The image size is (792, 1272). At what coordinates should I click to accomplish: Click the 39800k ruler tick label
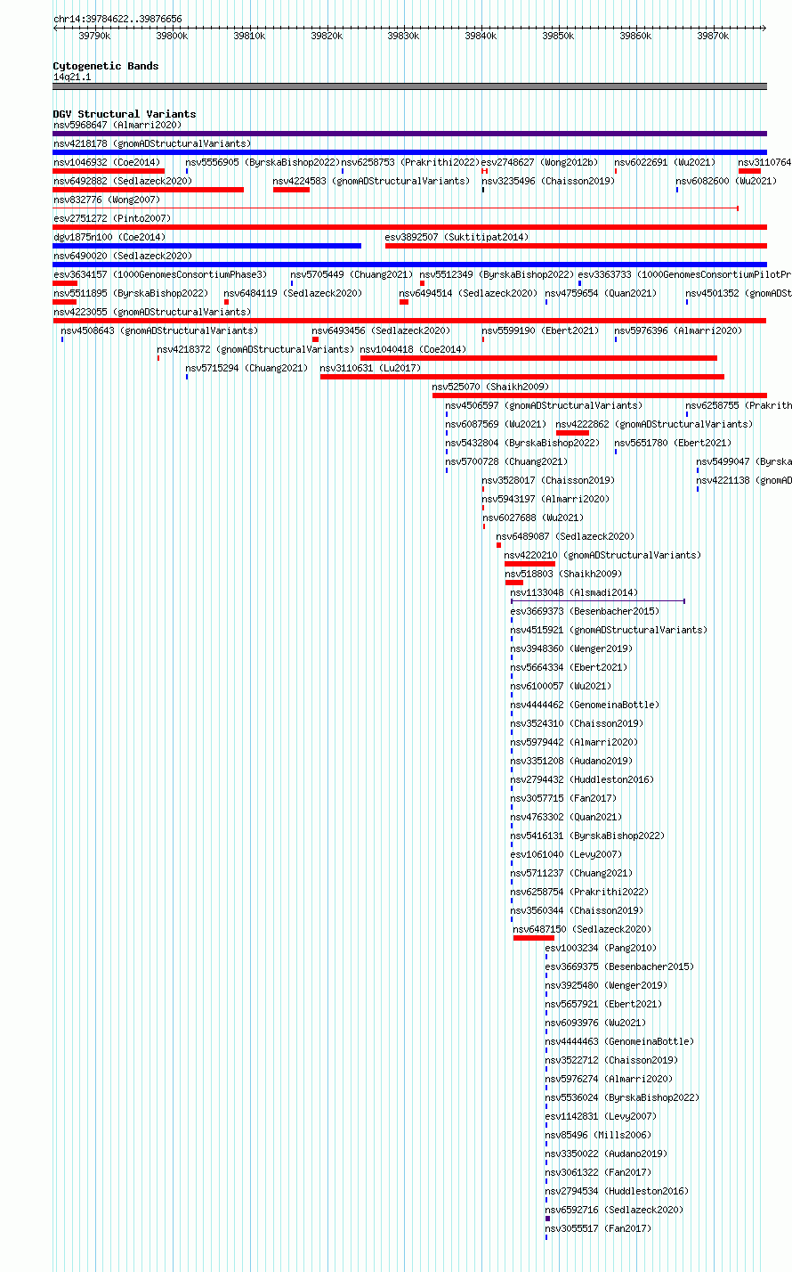point(172,36)
